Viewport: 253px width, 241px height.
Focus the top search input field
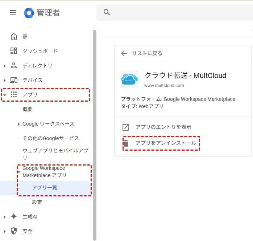[x=175, y=12]
